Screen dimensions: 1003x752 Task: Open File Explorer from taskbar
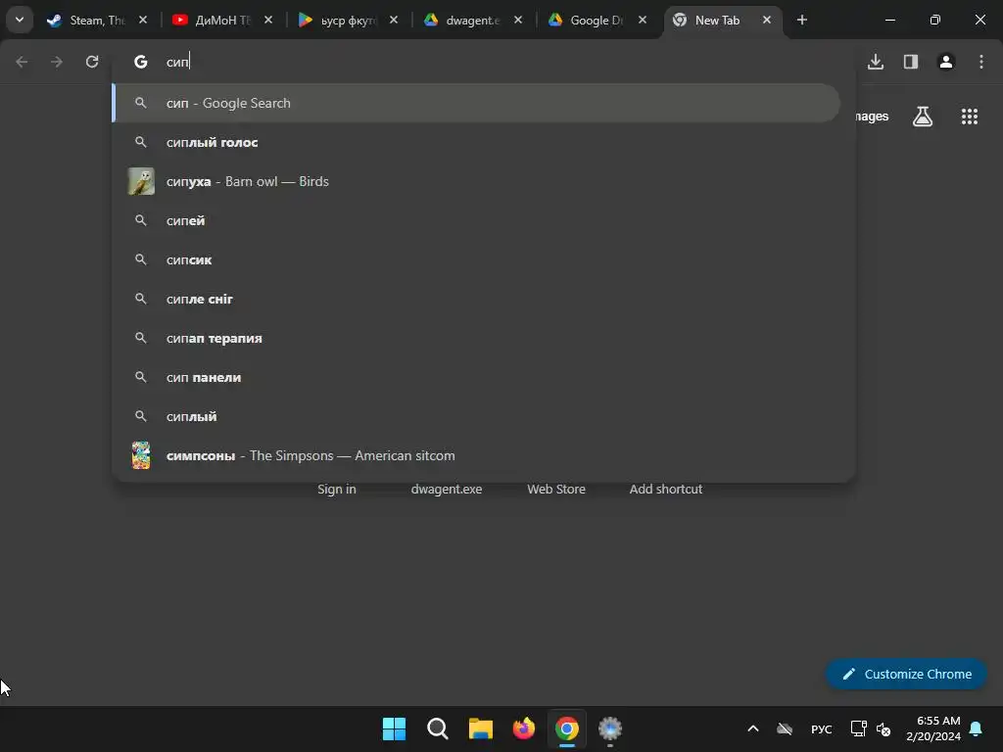click(480, 728)
